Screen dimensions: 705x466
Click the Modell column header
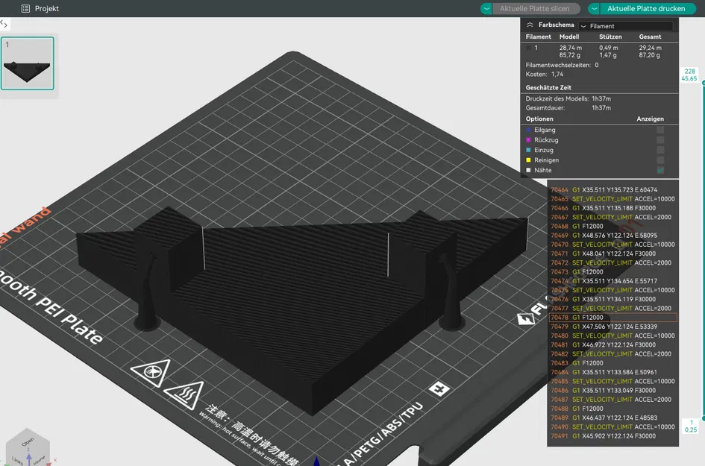click(x=569, y=37)
